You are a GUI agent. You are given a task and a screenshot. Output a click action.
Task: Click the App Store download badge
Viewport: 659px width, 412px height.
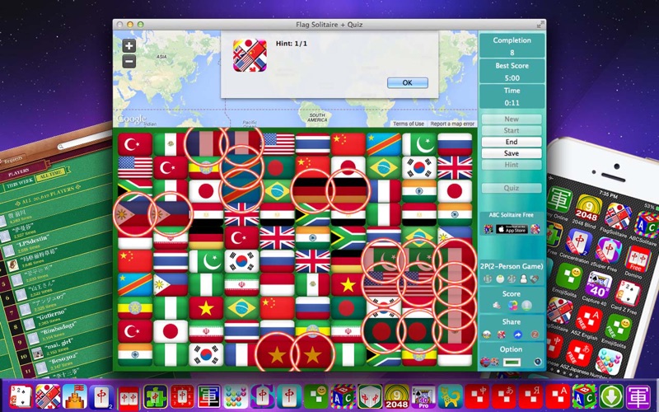pyautogui.click(x=512, y=229)
